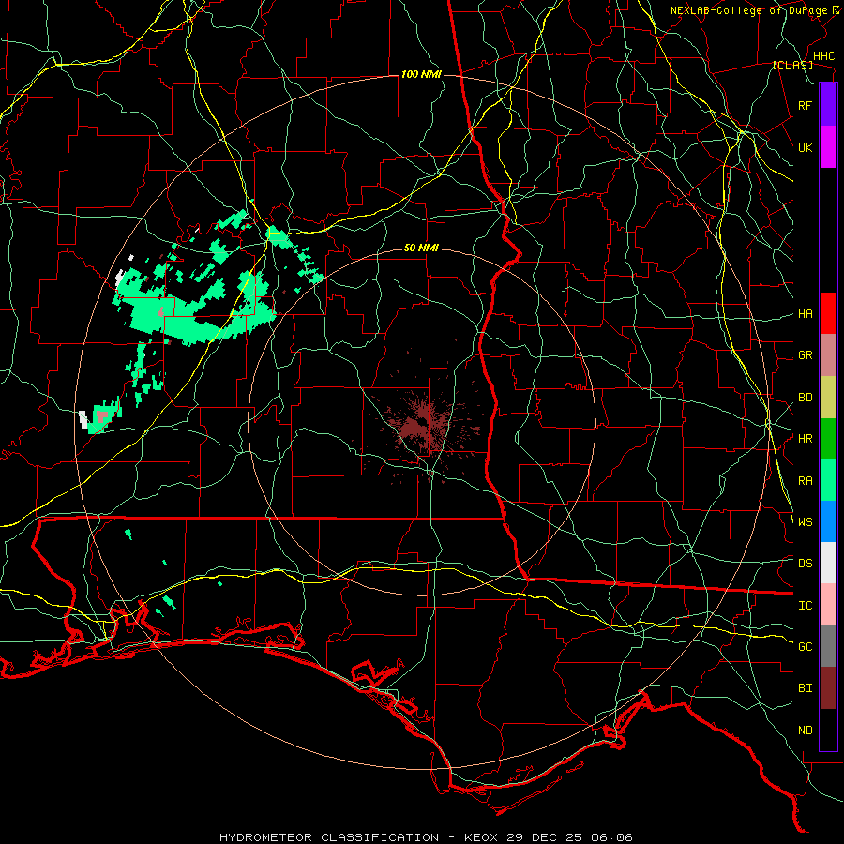Click the 50 NMI range ring label
This screenshot has width=844, height=844.
421,249
